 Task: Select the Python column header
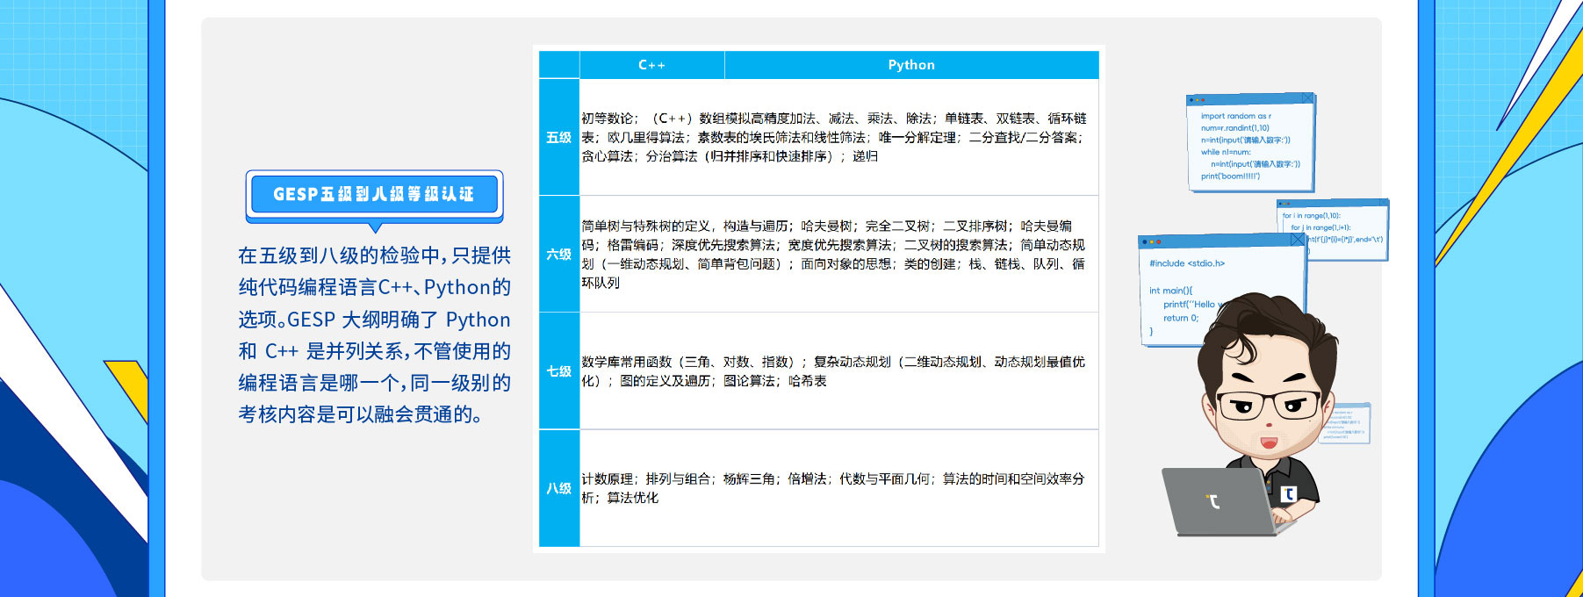click(x=911, y=65)
